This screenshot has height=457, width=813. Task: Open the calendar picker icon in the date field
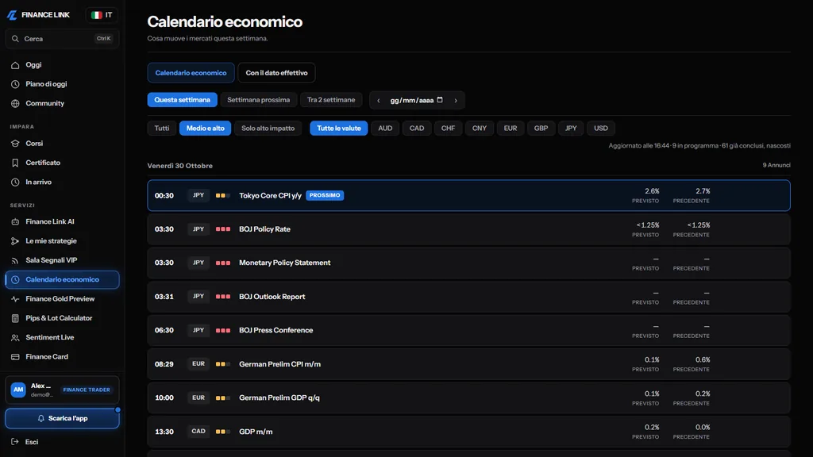click(440, 100)
